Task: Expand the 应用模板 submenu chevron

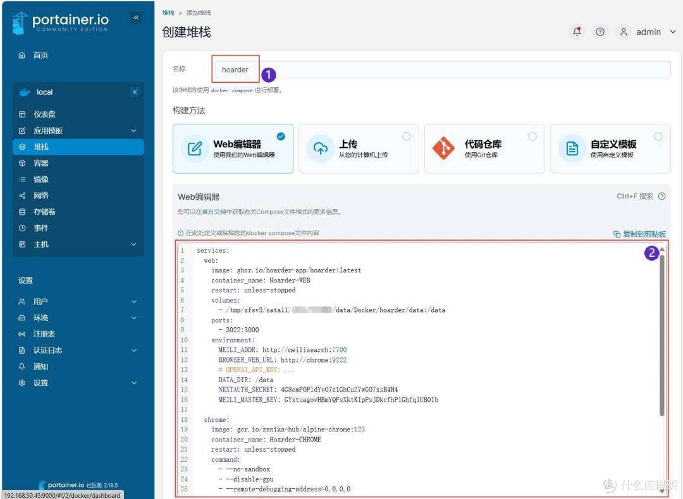Action: pyautogui.click(x=133, y=131)
